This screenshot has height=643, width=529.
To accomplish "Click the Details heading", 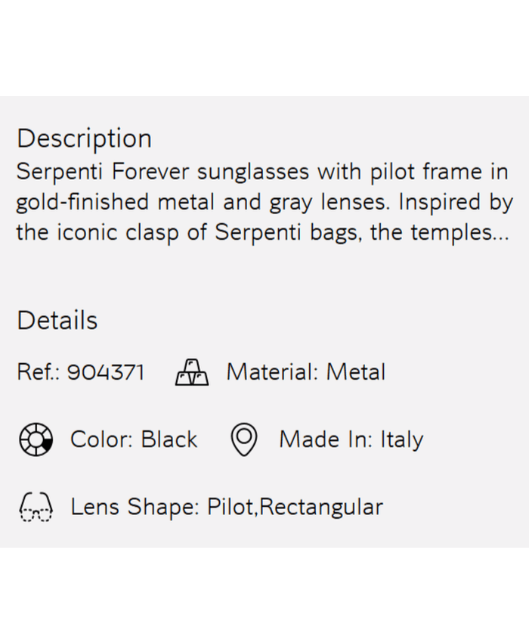I will [57, 320].
